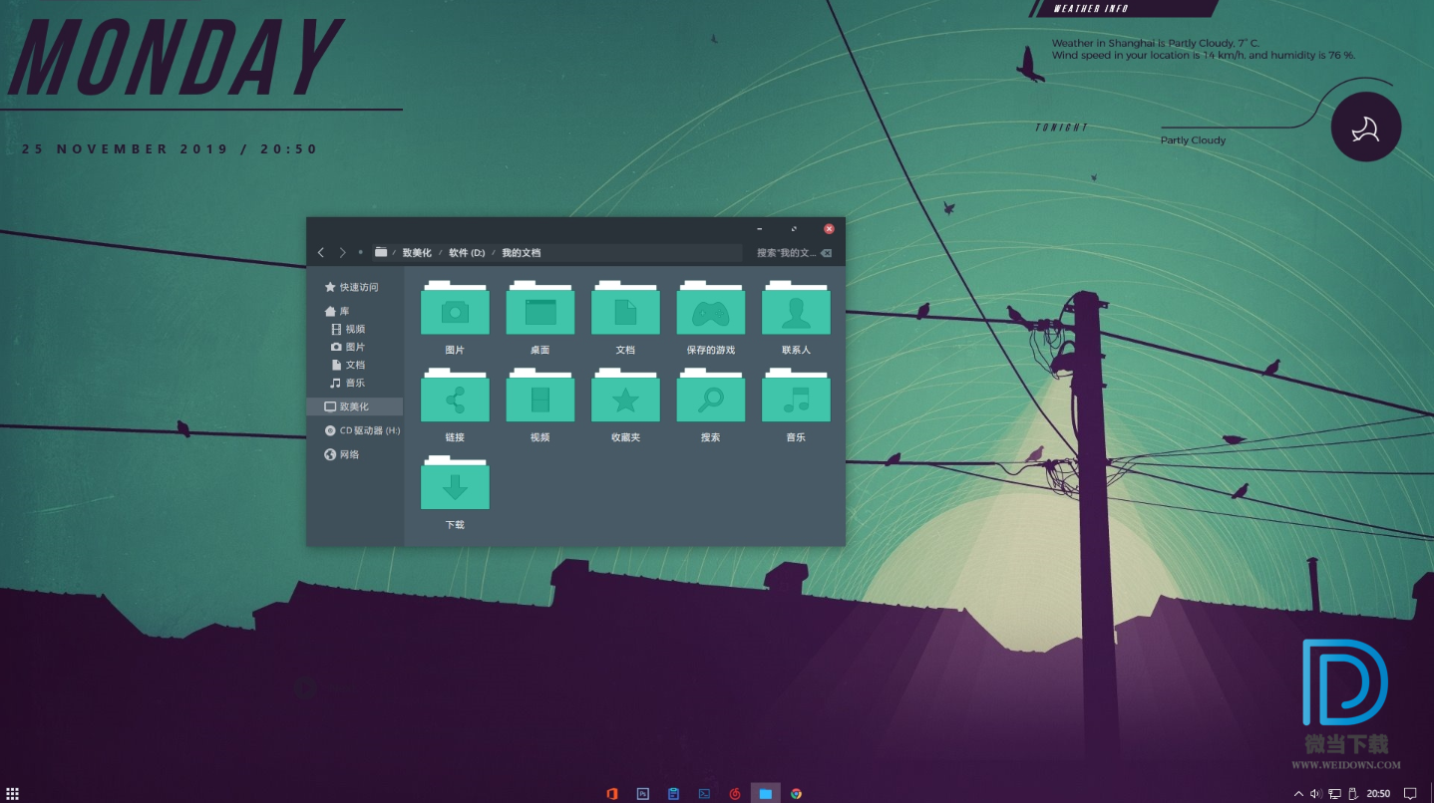Select 软件 (D:) in the breadcrumb path

coord(467,253)
